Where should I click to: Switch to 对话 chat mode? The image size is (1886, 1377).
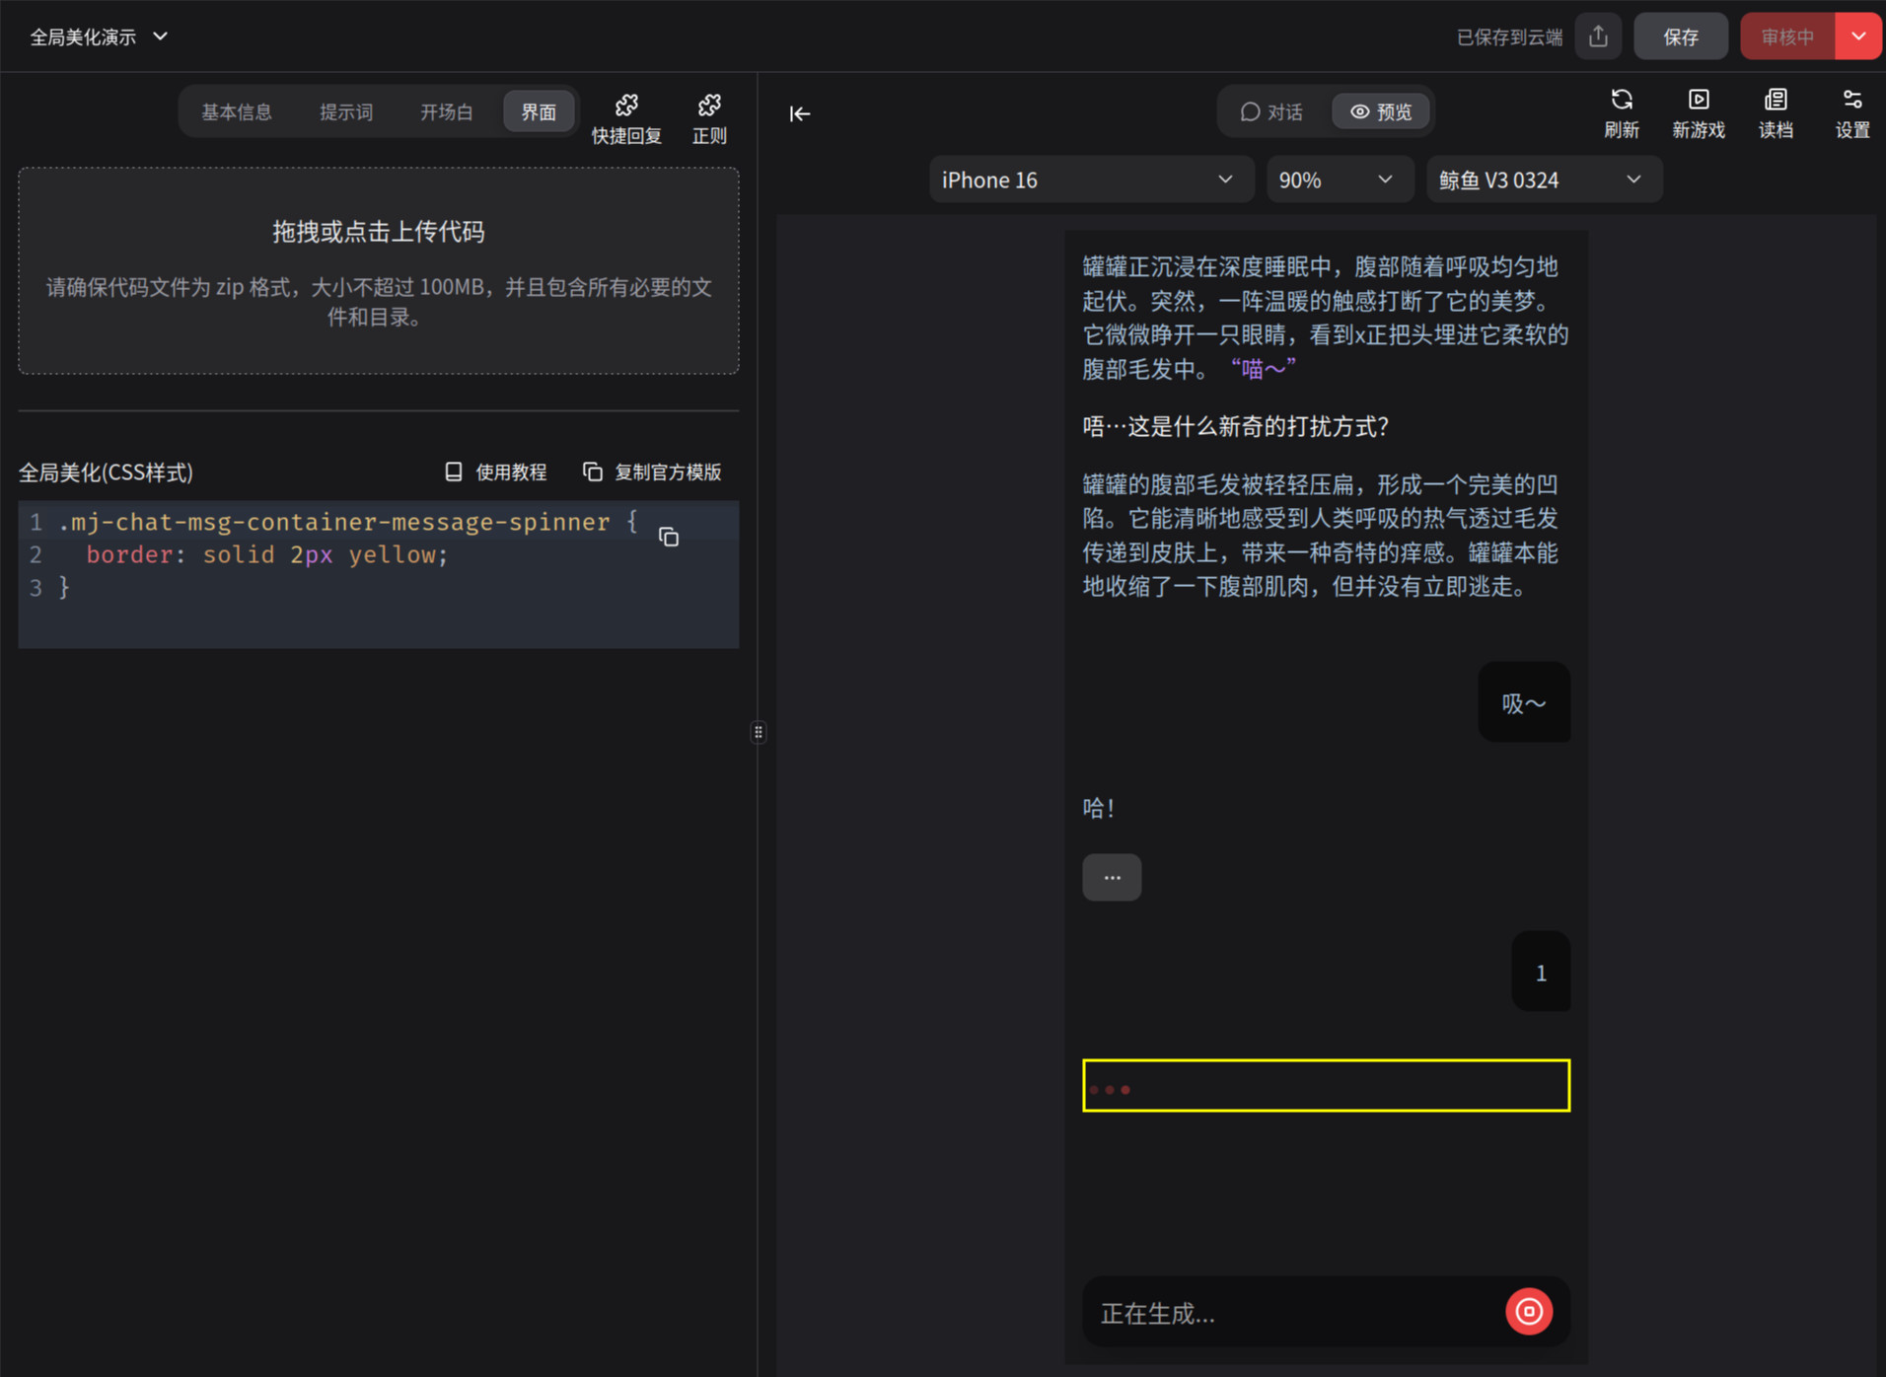(1271, 111)
